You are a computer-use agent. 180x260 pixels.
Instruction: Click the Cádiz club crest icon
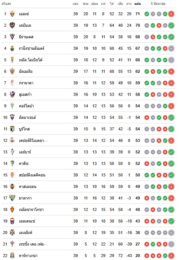(12, 163)
